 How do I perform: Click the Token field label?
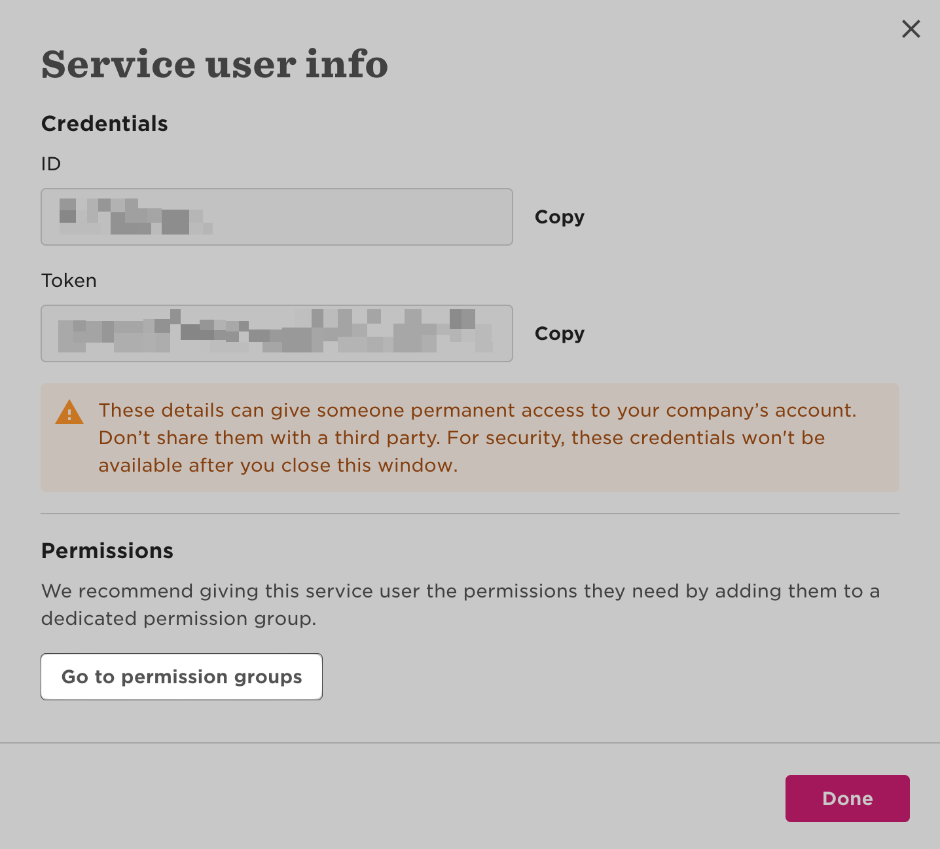[69, 280]
